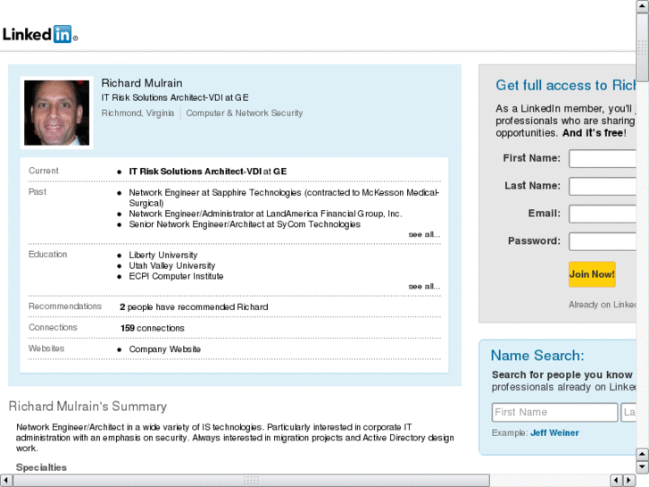Open Richard Mulrain name heading
Image resolution: width=649 pixels, height=487 pixels.
tap(142, 83)
